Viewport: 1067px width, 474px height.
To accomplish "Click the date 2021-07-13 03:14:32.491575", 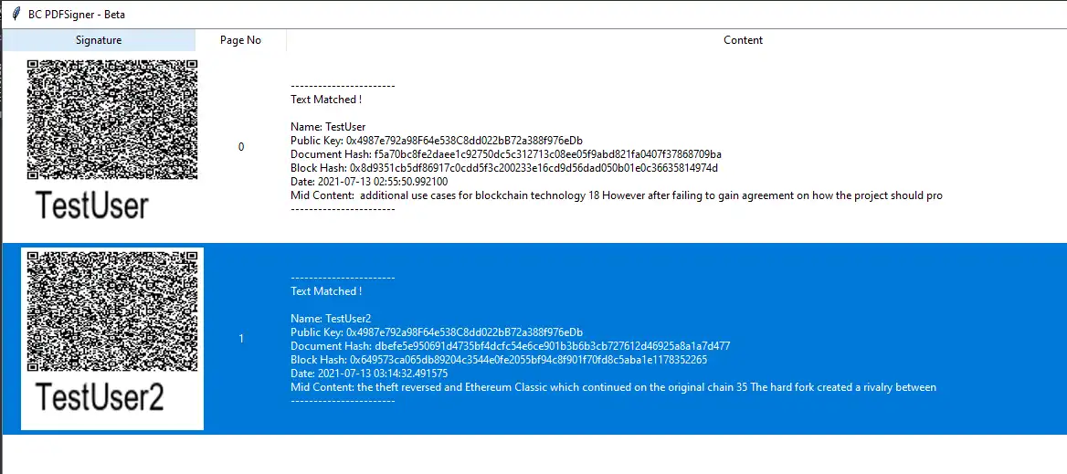I will point(369,374).
